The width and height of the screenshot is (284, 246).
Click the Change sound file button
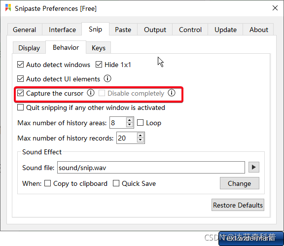240,183
